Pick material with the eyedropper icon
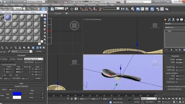185x104 pixels. 9,51
